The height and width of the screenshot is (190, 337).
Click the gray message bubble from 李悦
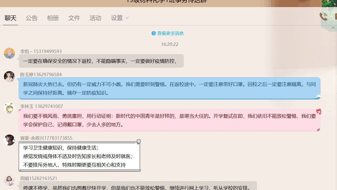tap(101, 61)
